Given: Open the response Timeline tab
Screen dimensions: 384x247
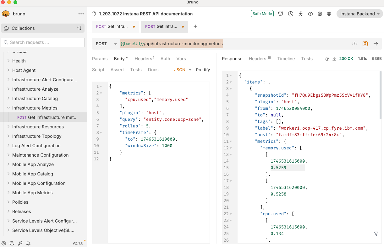Looking at the screenshot, I should coord(286,59).
